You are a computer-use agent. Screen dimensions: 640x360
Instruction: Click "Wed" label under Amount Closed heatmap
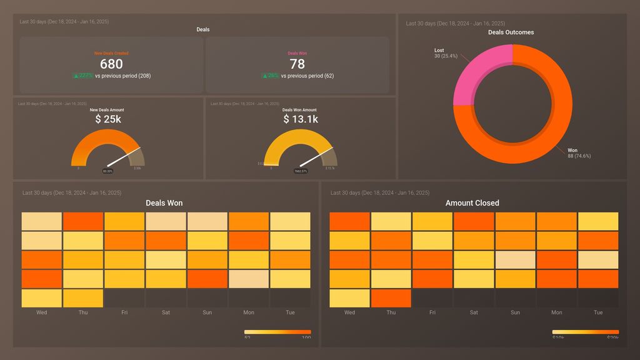coord(350,312)
